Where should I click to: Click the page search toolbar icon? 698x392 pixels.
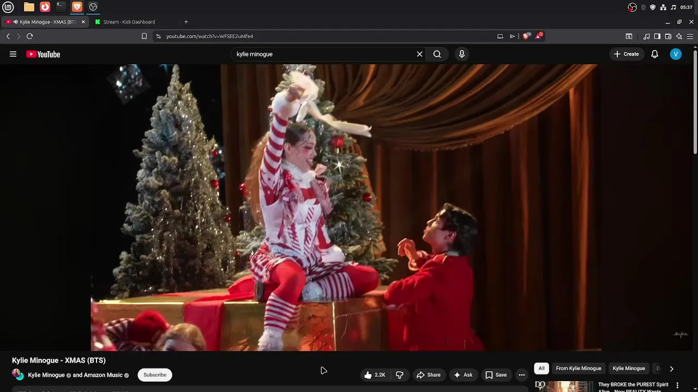pos(629,36)
